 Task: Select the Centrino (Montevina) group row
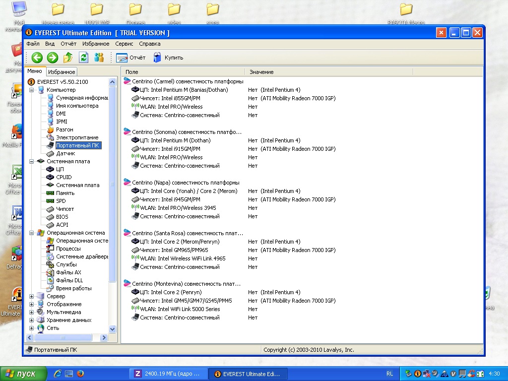tap(183, 284)
